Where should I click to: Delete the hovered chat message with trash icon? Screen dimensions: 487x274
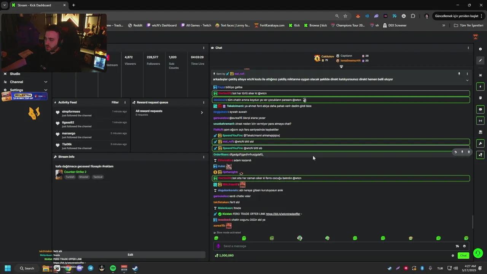click(469, 152)
